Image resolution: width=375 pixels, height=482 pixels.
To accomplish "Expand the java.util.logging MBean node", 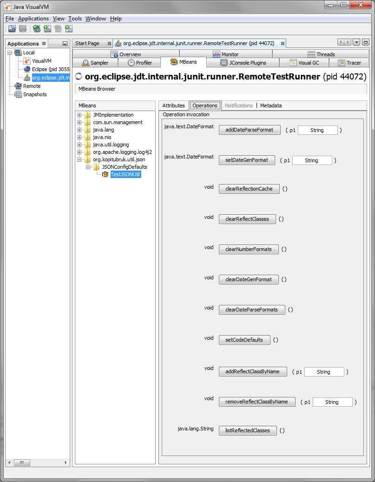I will tap(79, 145).
